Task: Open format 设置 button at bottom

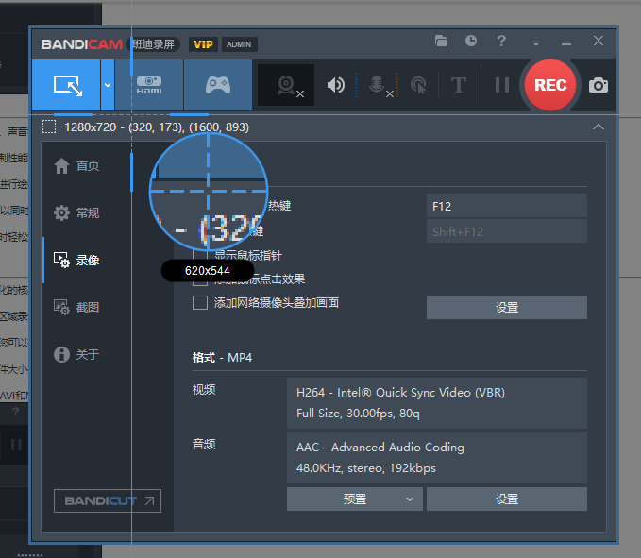Action: [507, 499]
